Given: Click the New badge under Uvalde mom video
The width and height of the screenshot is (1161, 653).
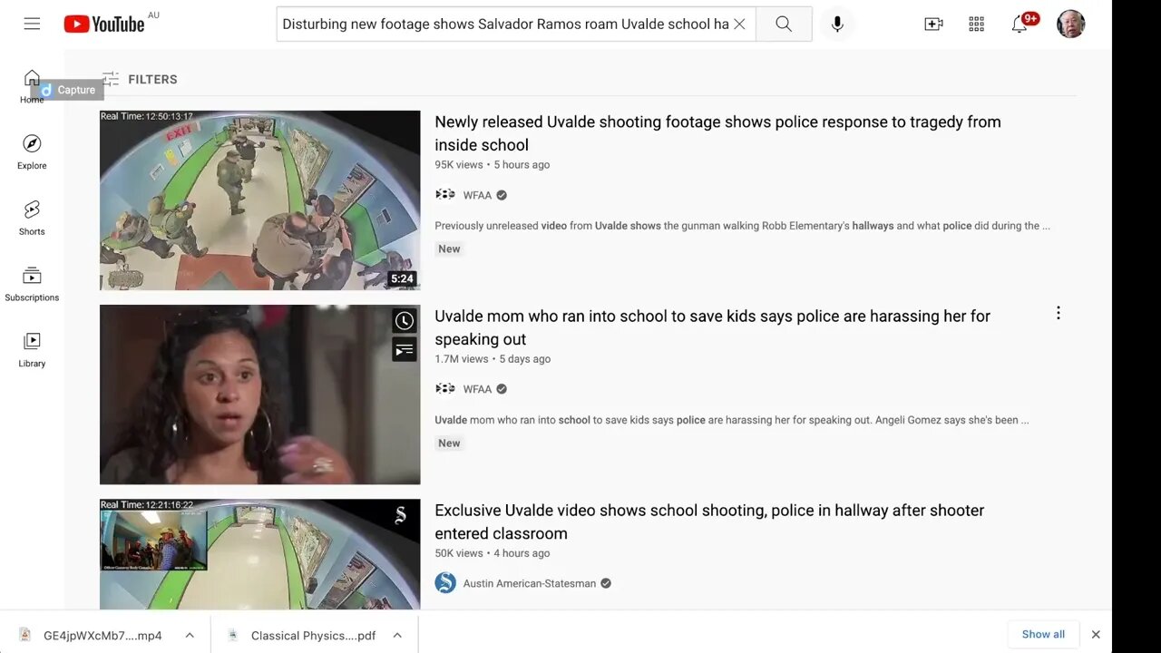Looking at the screenshot, I should tap(449, 443).
